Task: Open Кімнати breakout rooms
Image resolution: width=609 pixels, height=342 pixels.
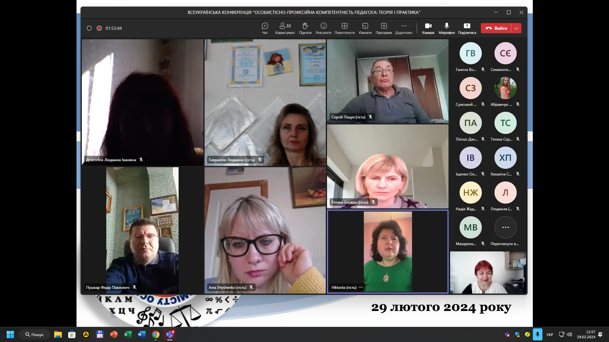Action: 365,28
